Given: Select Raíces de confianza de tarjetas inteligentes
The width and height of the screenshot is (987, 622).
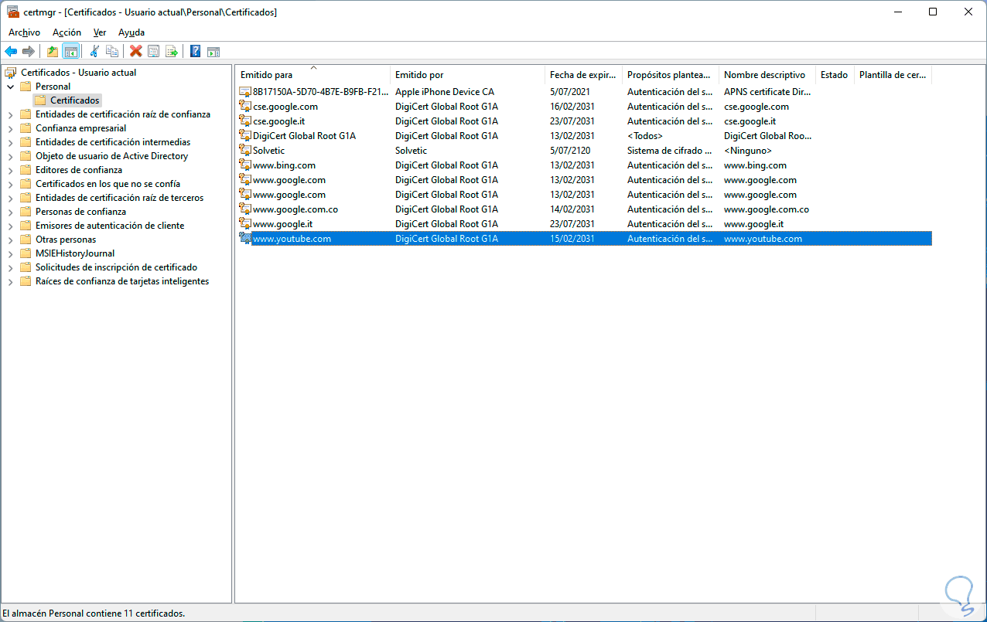Looking at the screenshot, I should (x=122, y=281).
